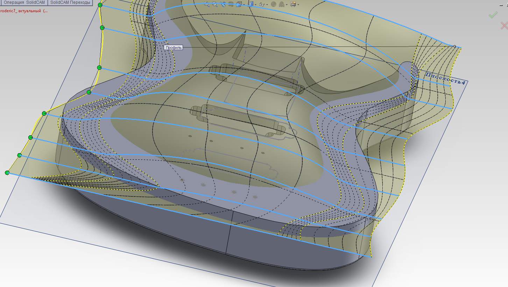Select the Плоскость4 plane label

(x=446, y=79)
